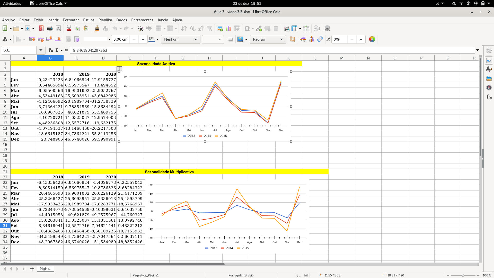494x278 pixels.
Task: Click the Insert Hyperlink icon
Action: 259,29
